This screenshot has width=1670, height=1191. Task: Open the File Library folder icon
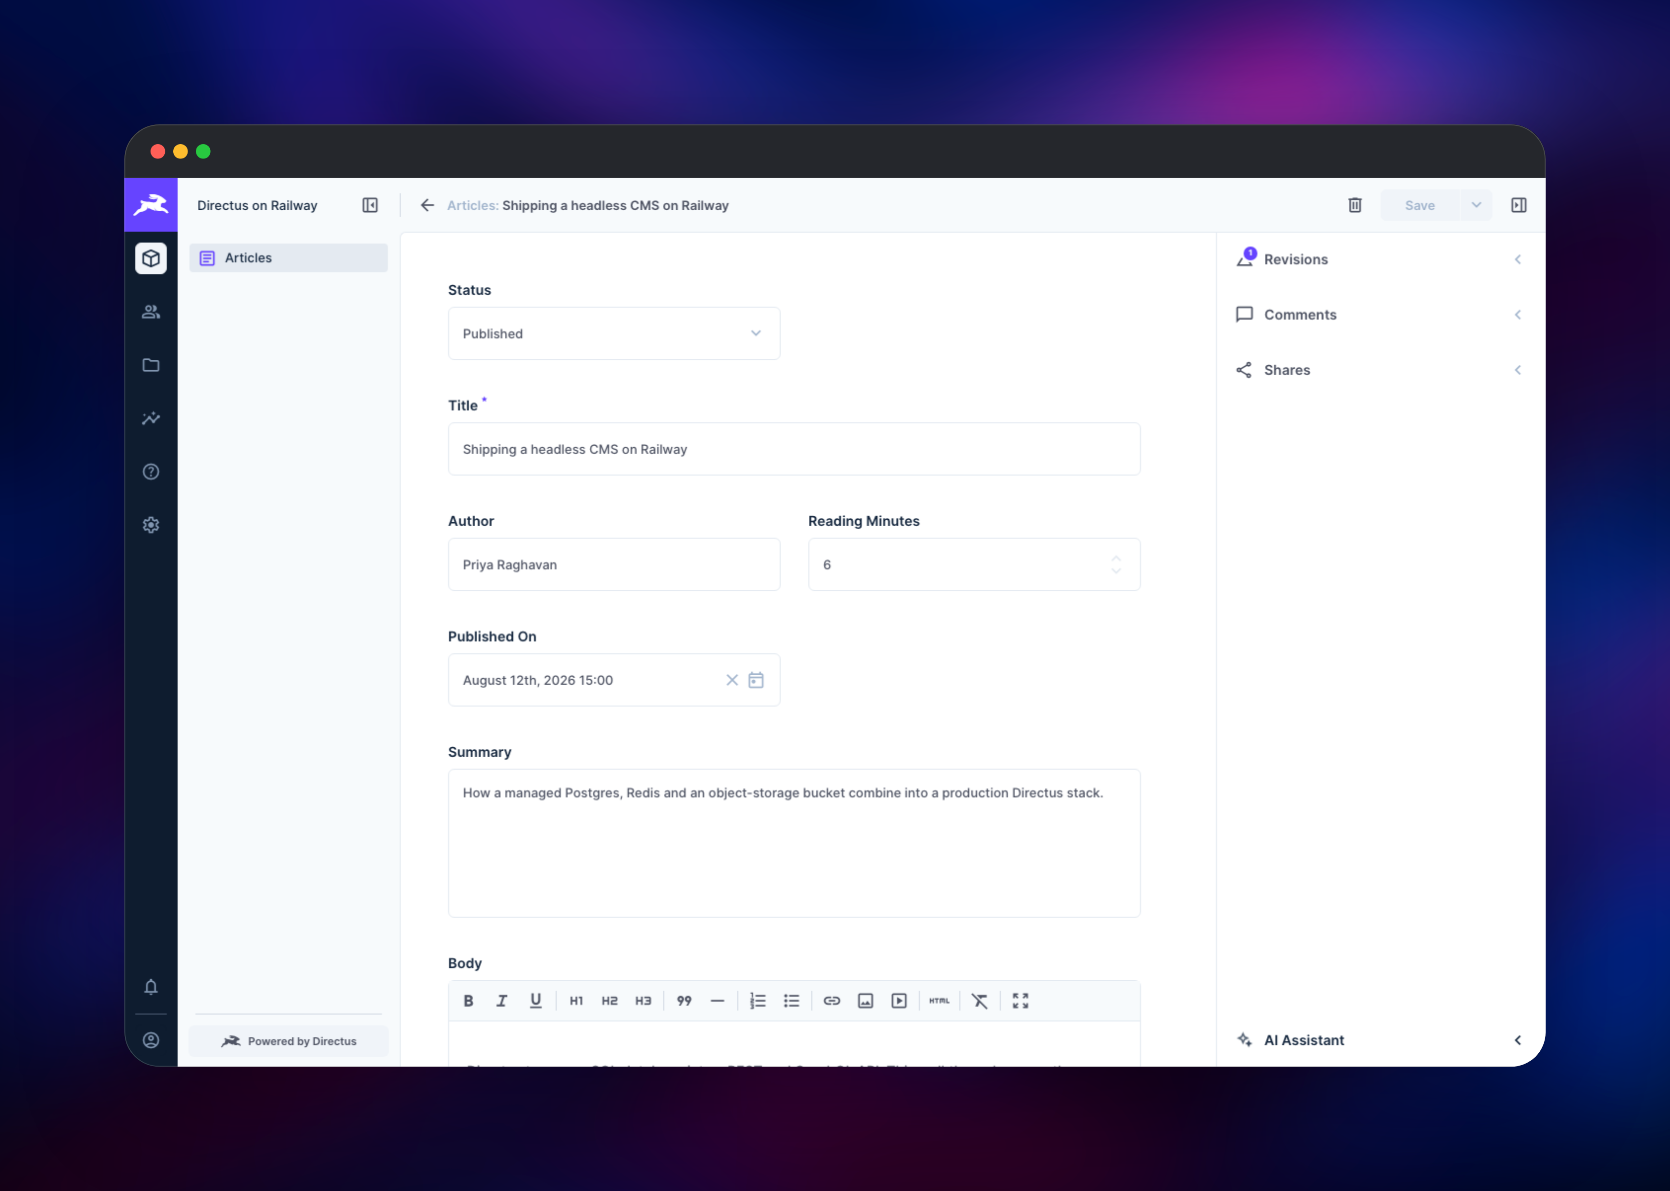coord(151,365)
